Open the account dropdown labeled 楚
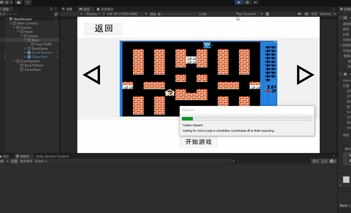The image size is (351, 213). [x=6, y=2]
